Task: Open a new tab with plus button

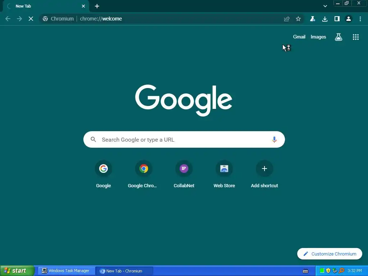Action: pos(97,6)
